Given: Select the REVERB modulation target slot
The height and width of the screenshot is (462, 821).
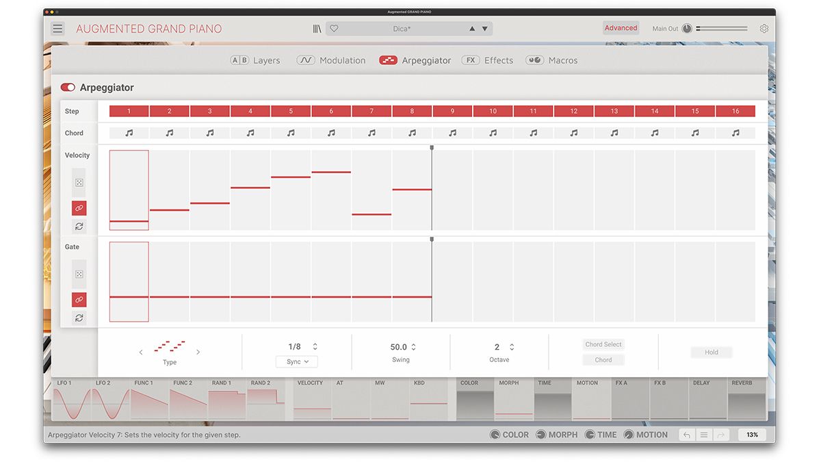Looking at the screenshot, I should 747,400.
